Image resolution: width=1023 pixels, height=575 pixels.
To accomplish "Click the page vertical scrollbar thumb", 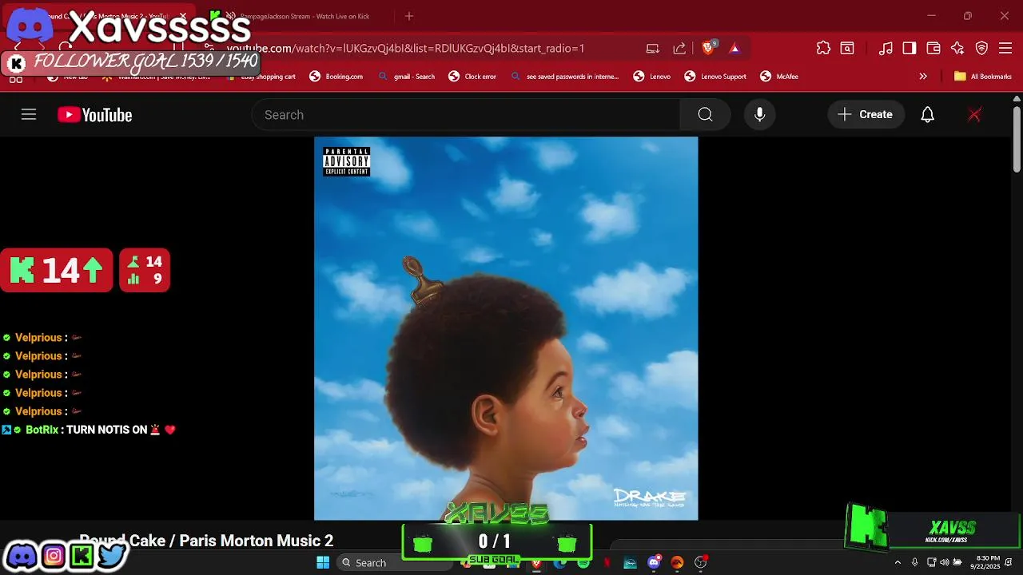I will coord(1017,138).
